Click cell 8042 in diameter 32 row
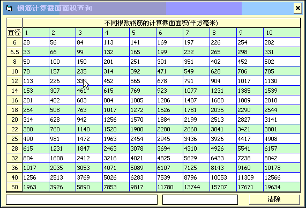This screenshot has height=208, width=306. (x=282, y=158)
